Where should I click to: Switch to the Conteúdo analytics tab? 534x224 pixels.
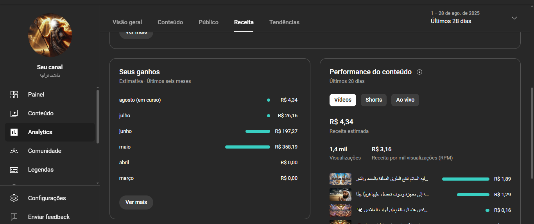coord(170,22)
